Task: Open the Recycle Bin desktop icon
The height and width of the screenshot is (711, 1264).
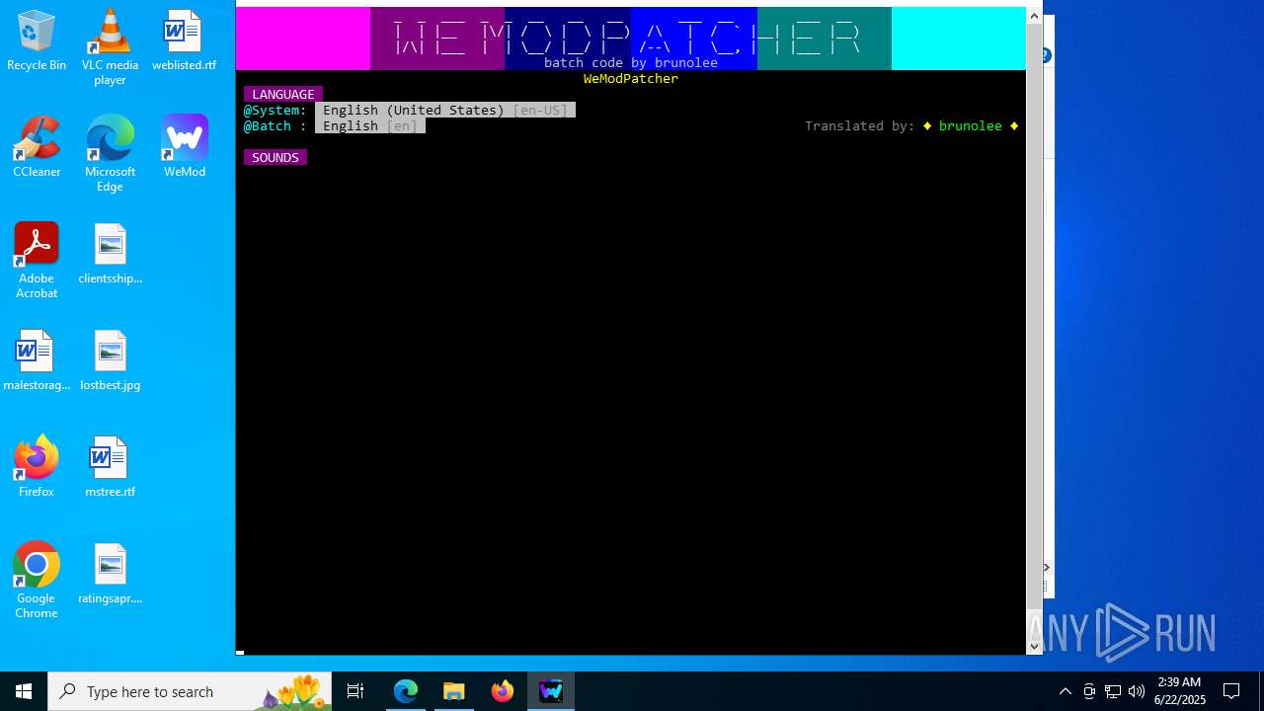Action: coord(37,41)
